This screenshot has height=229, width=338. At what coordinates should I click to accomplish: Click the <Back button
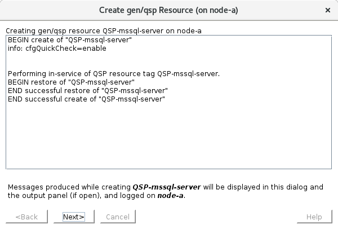26,217
